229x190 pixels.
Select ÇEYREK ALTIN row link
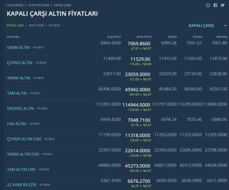tap(20, 63)
